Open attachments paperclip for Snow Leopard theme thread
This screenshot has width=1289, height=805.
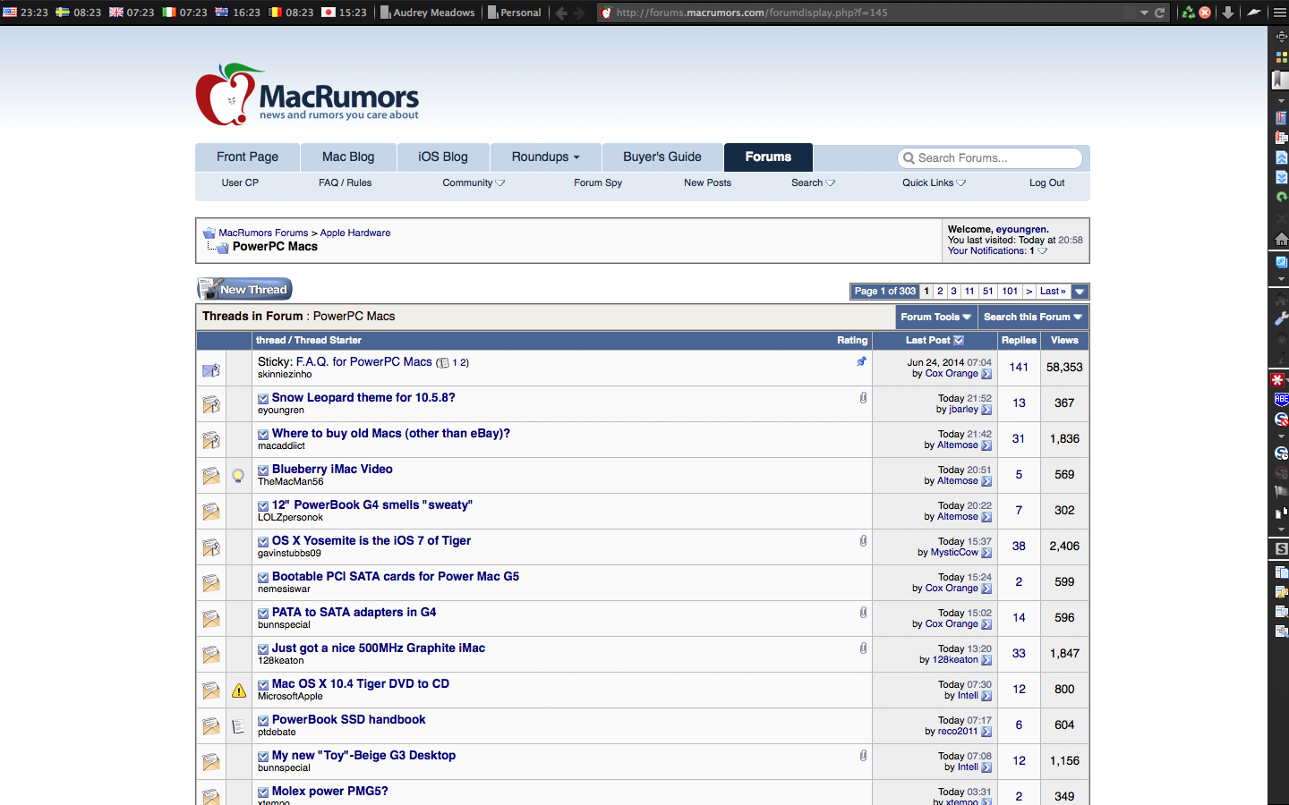(x=863, y=397)
